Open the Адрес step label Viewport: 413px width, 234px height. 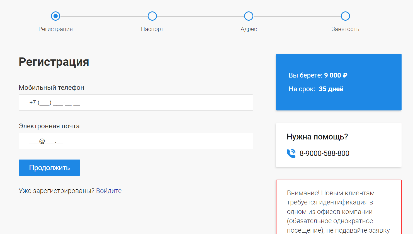(249, 29)
